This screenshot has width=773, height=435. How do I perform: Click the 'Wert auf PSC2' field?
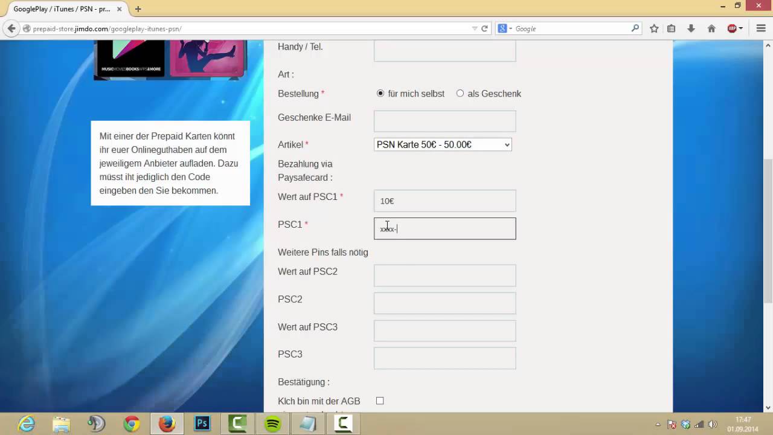coord(444,275)
